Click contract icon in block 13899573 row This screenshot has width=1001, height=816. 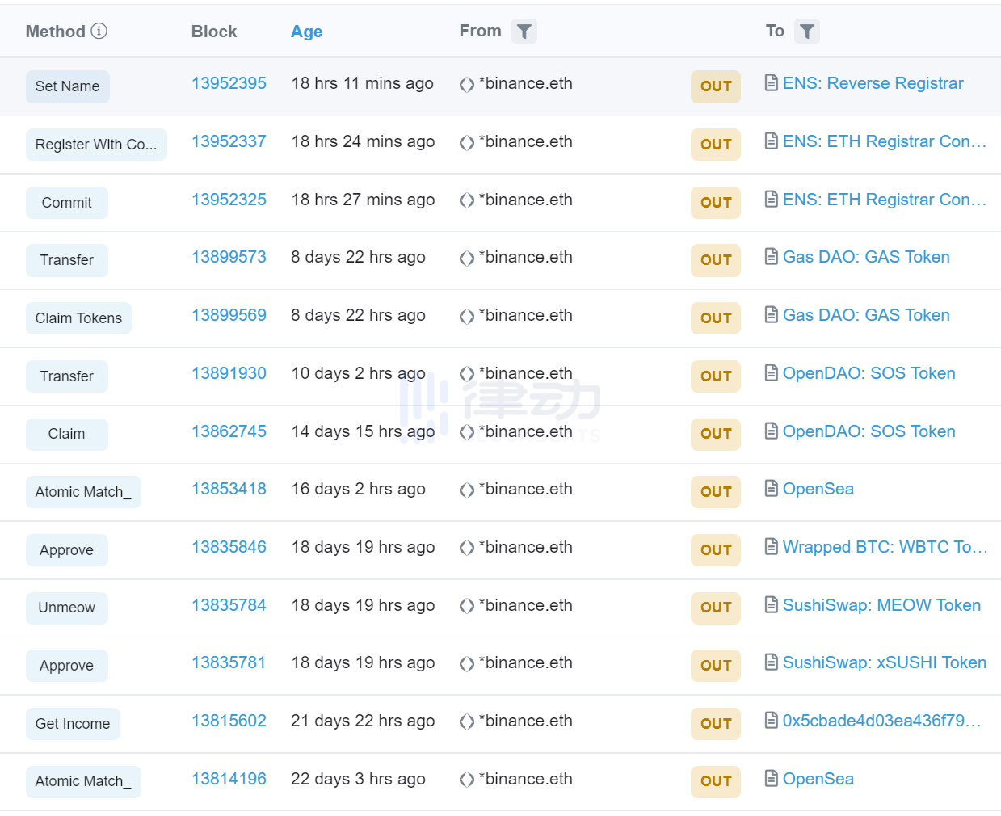772,257
